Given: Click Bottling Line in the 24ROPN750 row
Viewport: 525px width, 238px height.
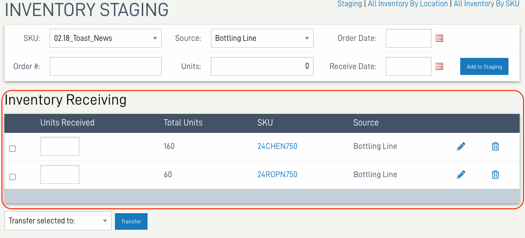Looking at the screenshot, I should pyautogui.click(x=375, y=174).
